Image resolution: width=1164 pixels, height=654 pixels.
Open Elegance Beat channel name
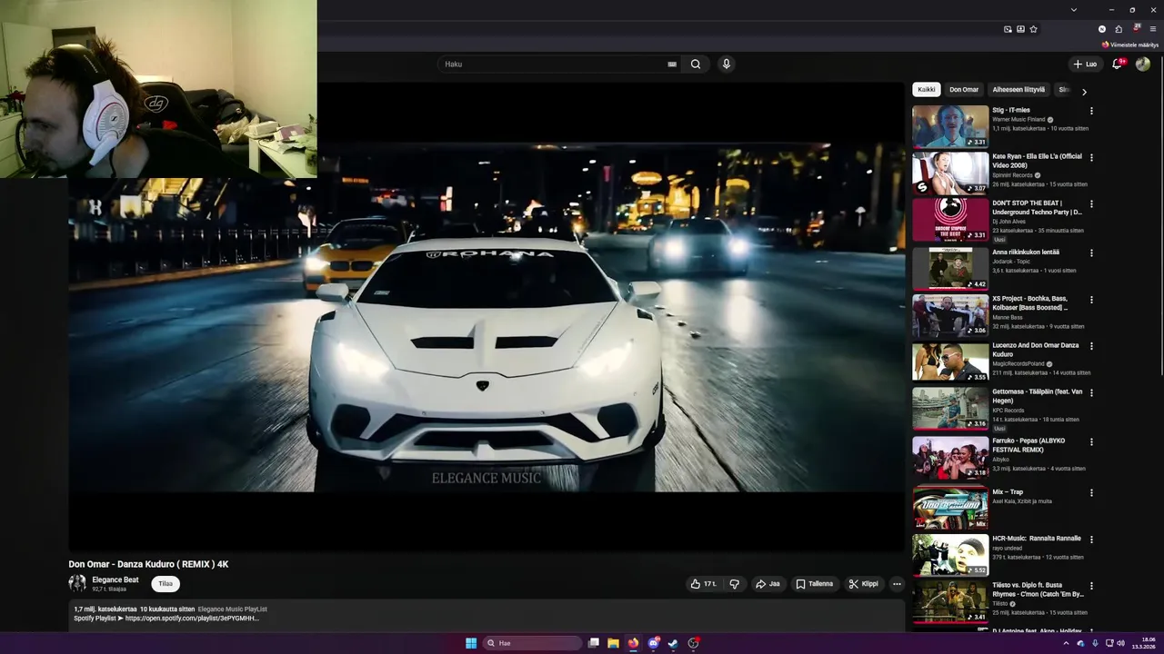115,580
